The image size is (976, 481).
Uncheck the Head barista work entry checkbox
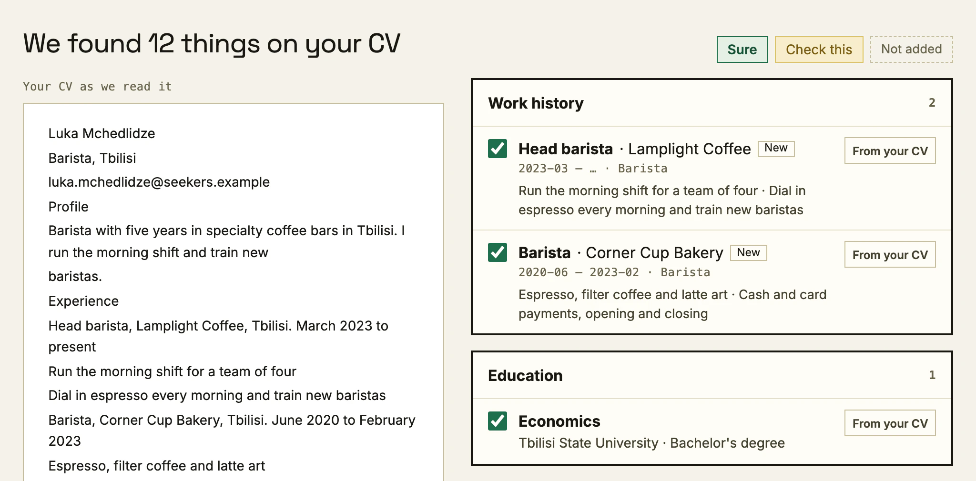click(x=498, y=149)
